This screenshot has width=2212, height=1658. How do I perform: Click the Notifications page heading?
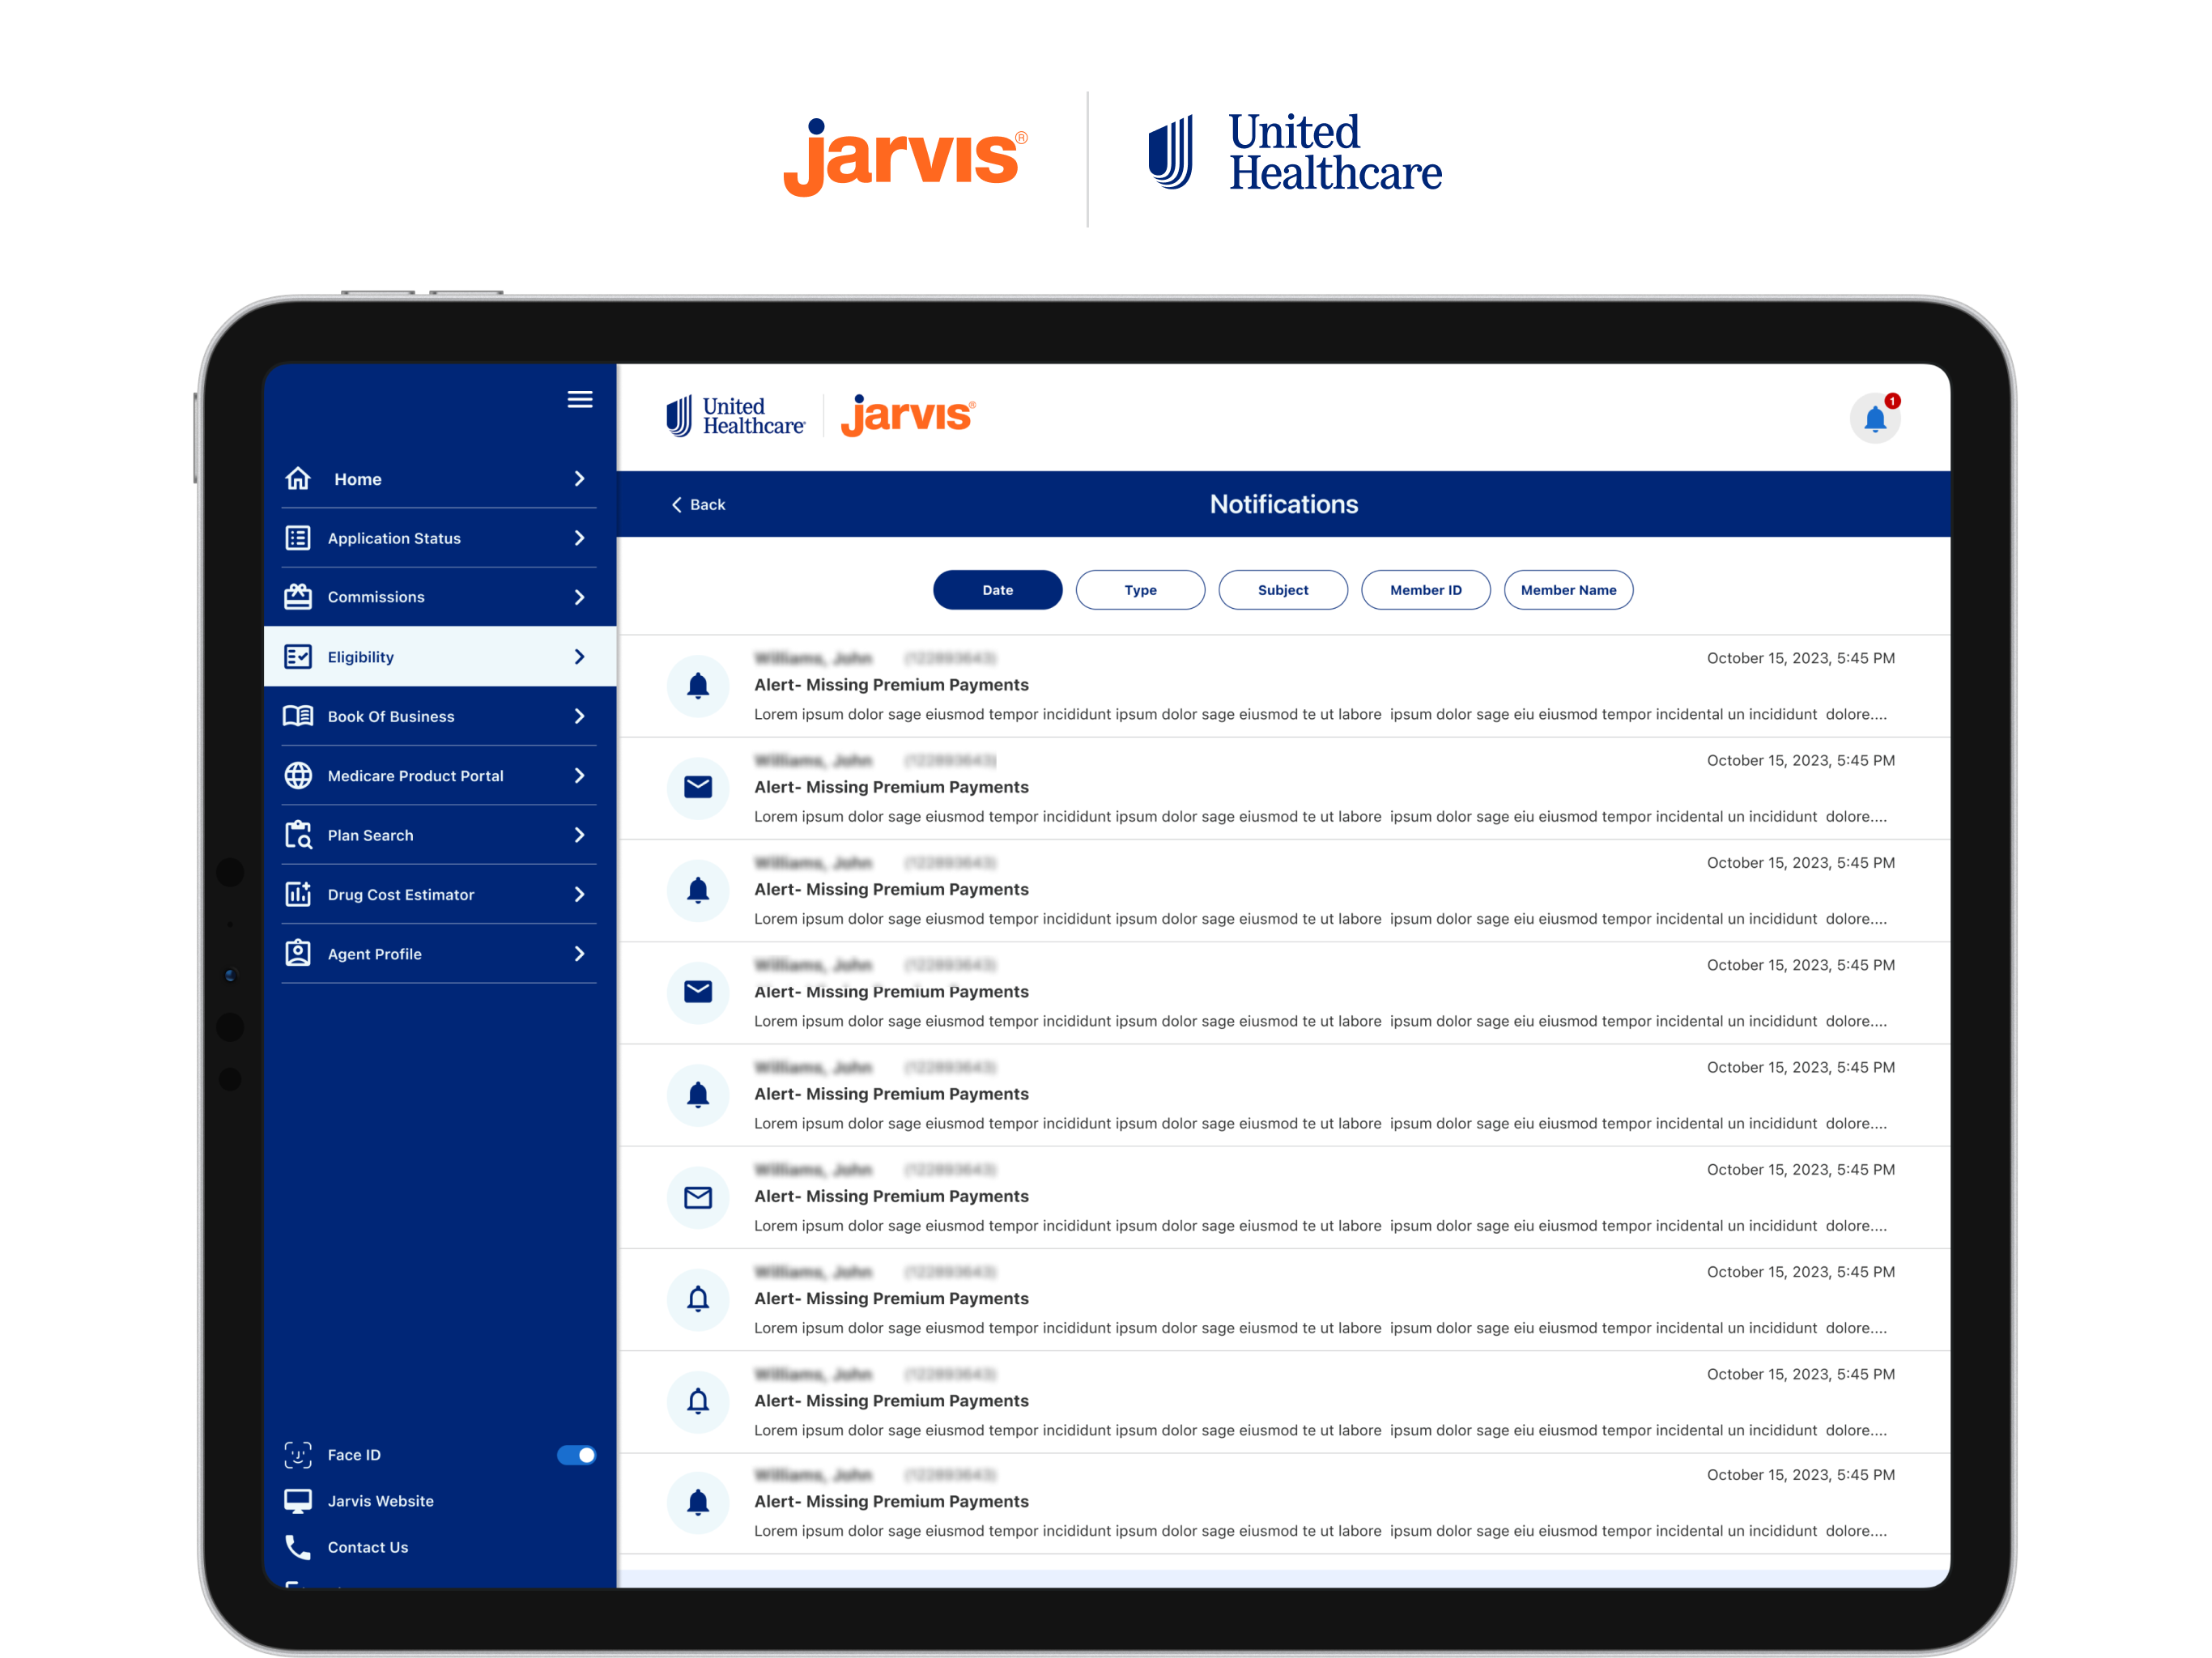point(1284,504)
